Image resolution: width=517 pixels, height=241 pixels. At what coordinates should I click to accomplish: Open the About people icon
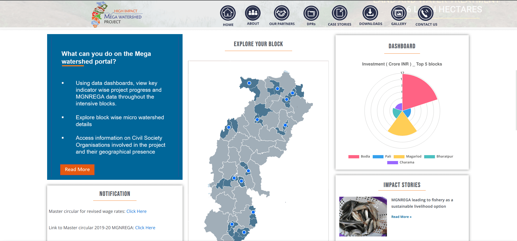pos(253,13)
